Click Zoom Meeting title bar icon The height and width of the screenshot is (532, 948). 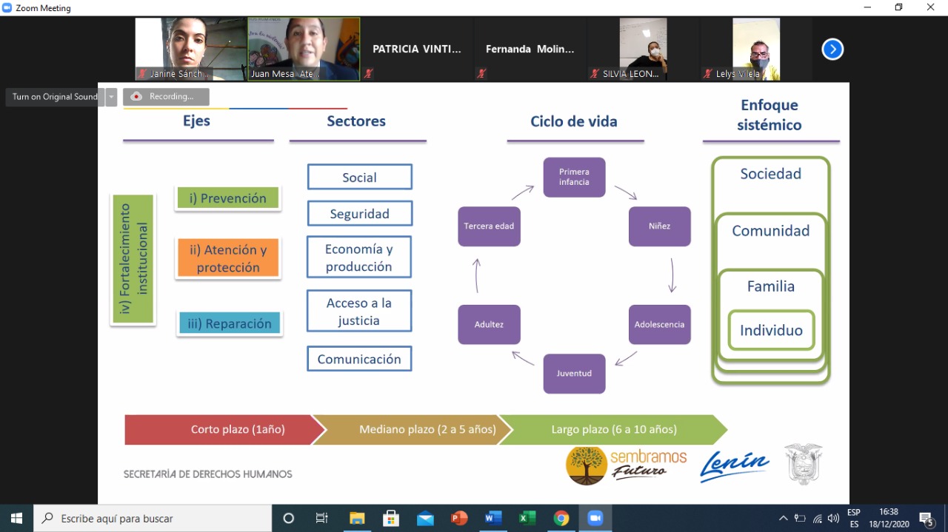[x=7, y=7]
